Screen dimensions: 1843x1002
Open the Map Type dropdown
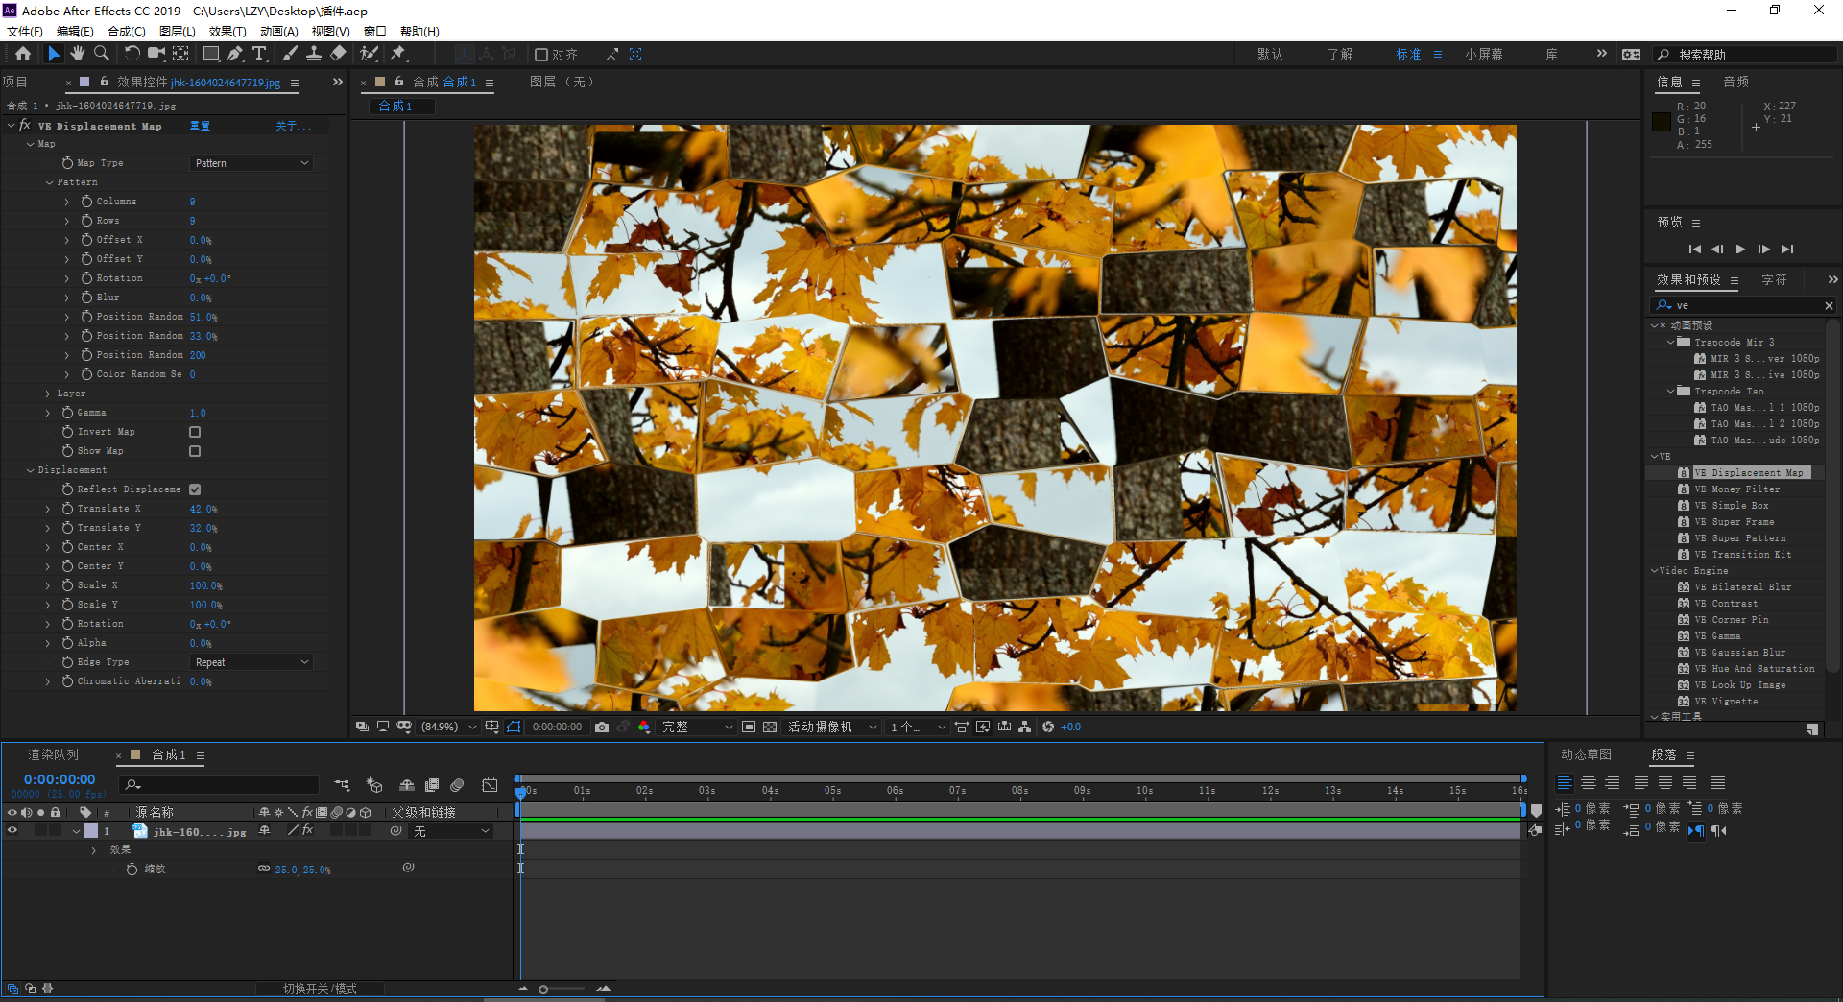tap(251, 163)
